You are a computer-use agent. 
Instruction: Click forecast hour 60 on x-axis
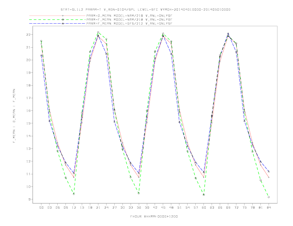click(x=204, y=208)
